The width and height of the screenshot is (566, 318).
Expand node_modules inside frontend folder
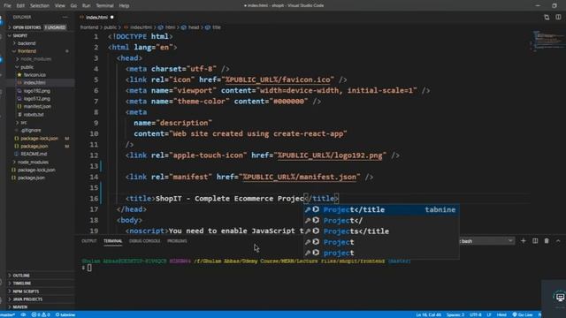35,59
